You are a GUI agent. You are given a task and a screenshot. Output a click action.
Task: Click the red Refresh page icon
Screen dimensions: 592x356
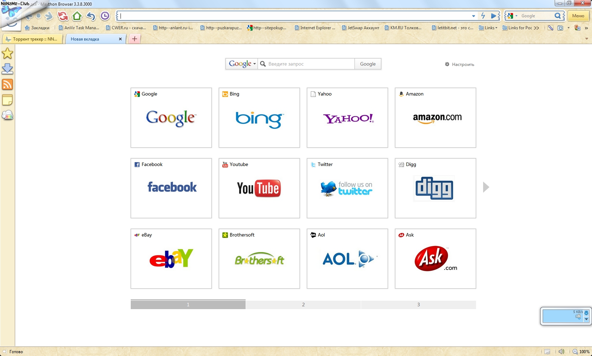63,16
